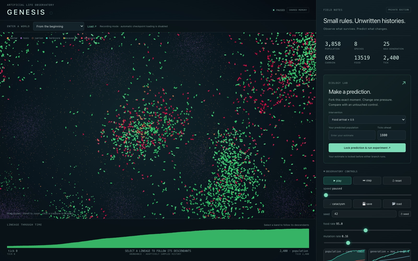The width and height of the screenshot is (418, 261).
Task: Click the seed input field showing 42
Action: [364, 214]
